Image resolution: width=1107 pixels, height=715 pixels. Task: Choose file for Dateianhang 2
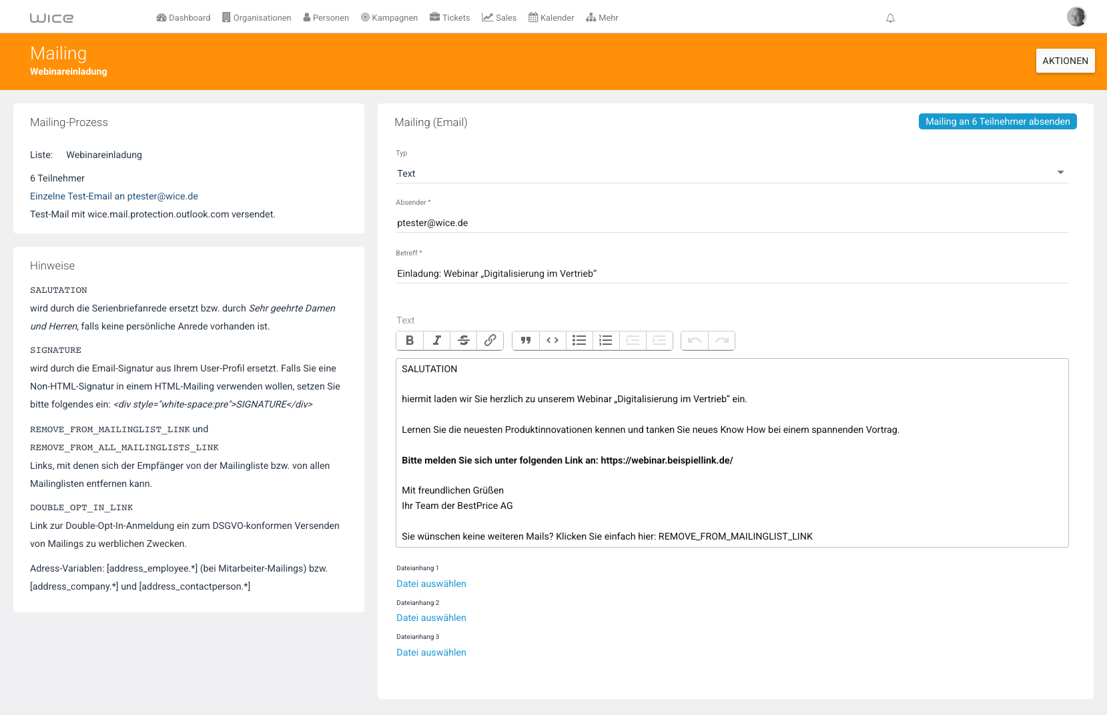pyautogui.click(x=431, y=618)
